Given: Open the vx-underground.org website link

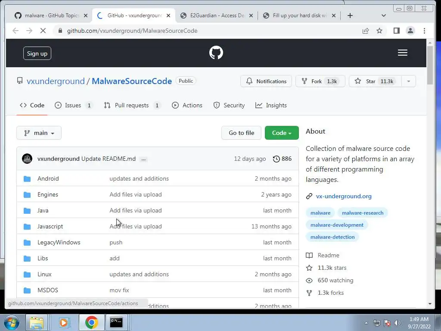Looking at the screenshot, I should [x=344, y=196].
